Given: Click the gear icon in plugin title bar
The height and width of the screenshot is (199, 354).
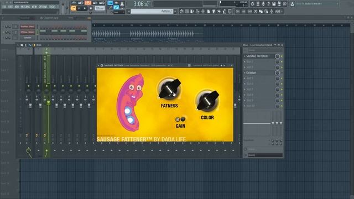Looking at the screenshot, I should click(x=102, y=65).
